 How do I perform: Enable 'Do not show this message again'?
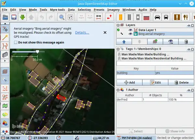pos(16,42)
